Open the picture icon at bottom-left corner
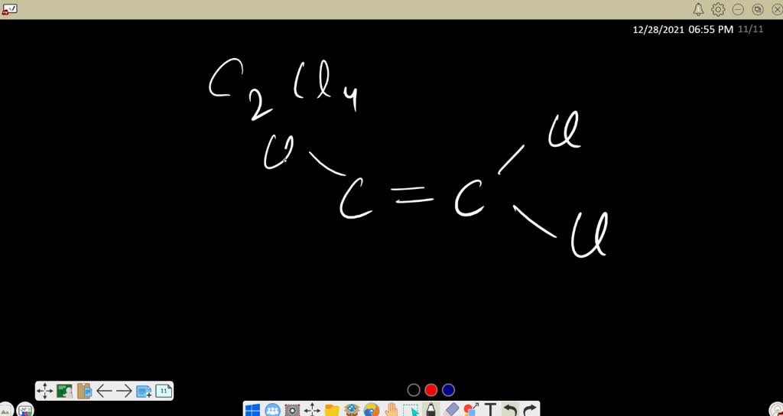 6,411
